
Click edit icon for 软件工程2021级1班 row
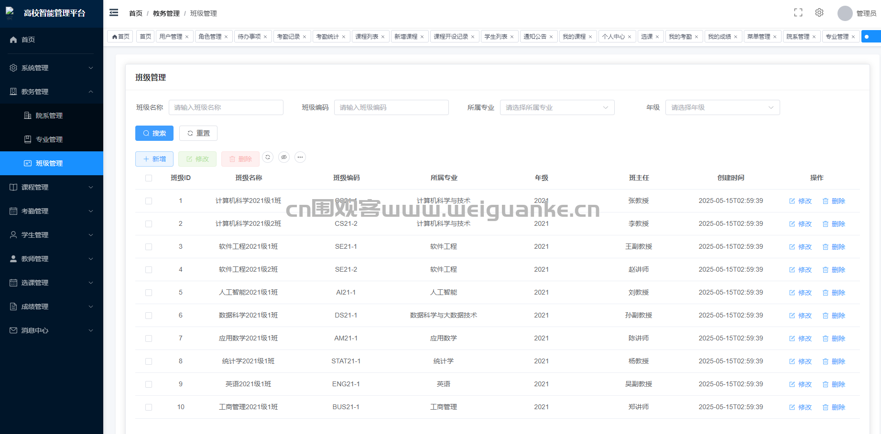pyautogui.click(x=800, y=247)
